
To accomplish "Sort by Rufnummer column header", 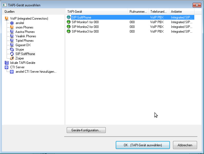I will pos(138,12).
